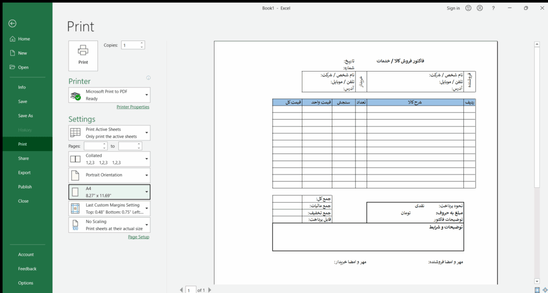Viewport: 548px width, 293px height.
Task: Toggle Show Margins icon in preview corner
Action: pos(537,290)
